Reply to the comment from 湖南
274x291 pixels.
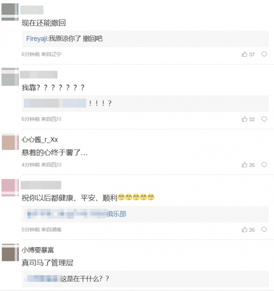(x=264, y=230)
